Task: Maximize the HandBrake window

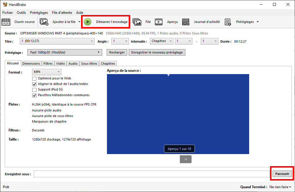Action: tap(274, 4)
